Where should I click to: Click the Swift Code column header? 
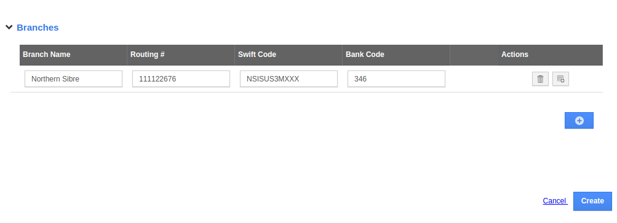click(x=257, y=55)
